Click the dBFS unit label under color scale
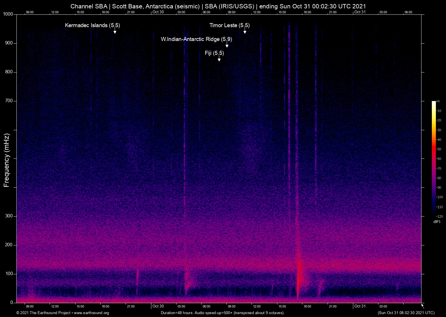Screen dimensions: 446x317 437,222
